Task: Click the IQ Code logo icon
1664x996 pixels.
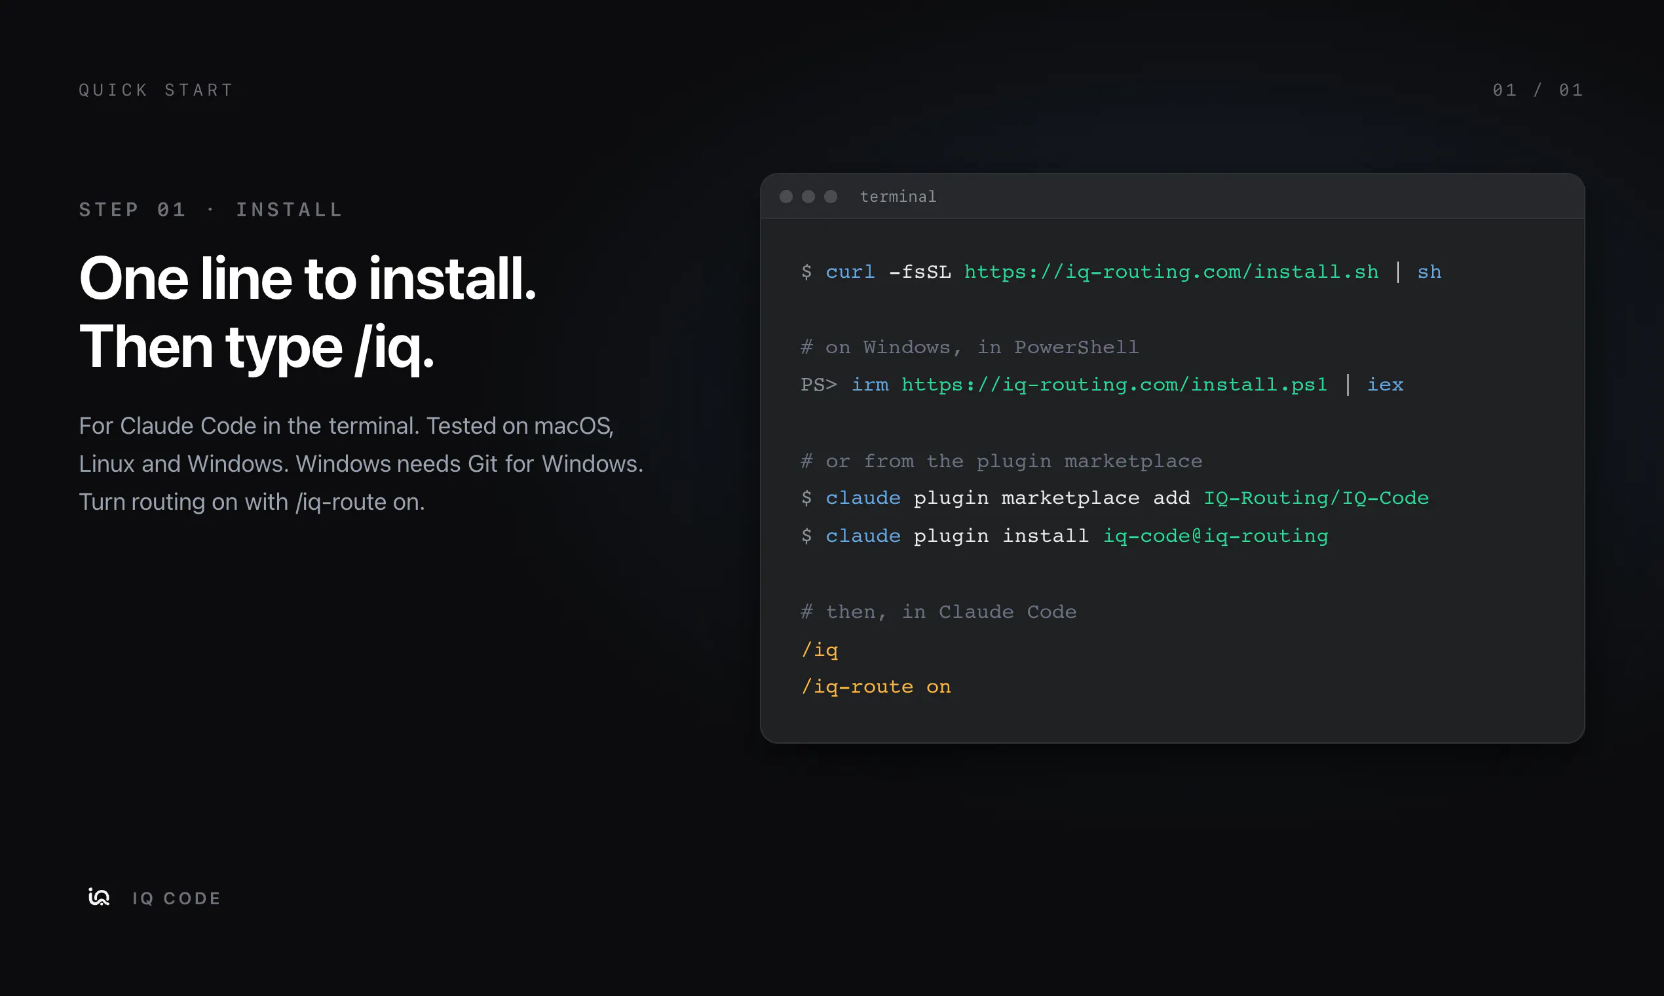Action: [99, 897]
